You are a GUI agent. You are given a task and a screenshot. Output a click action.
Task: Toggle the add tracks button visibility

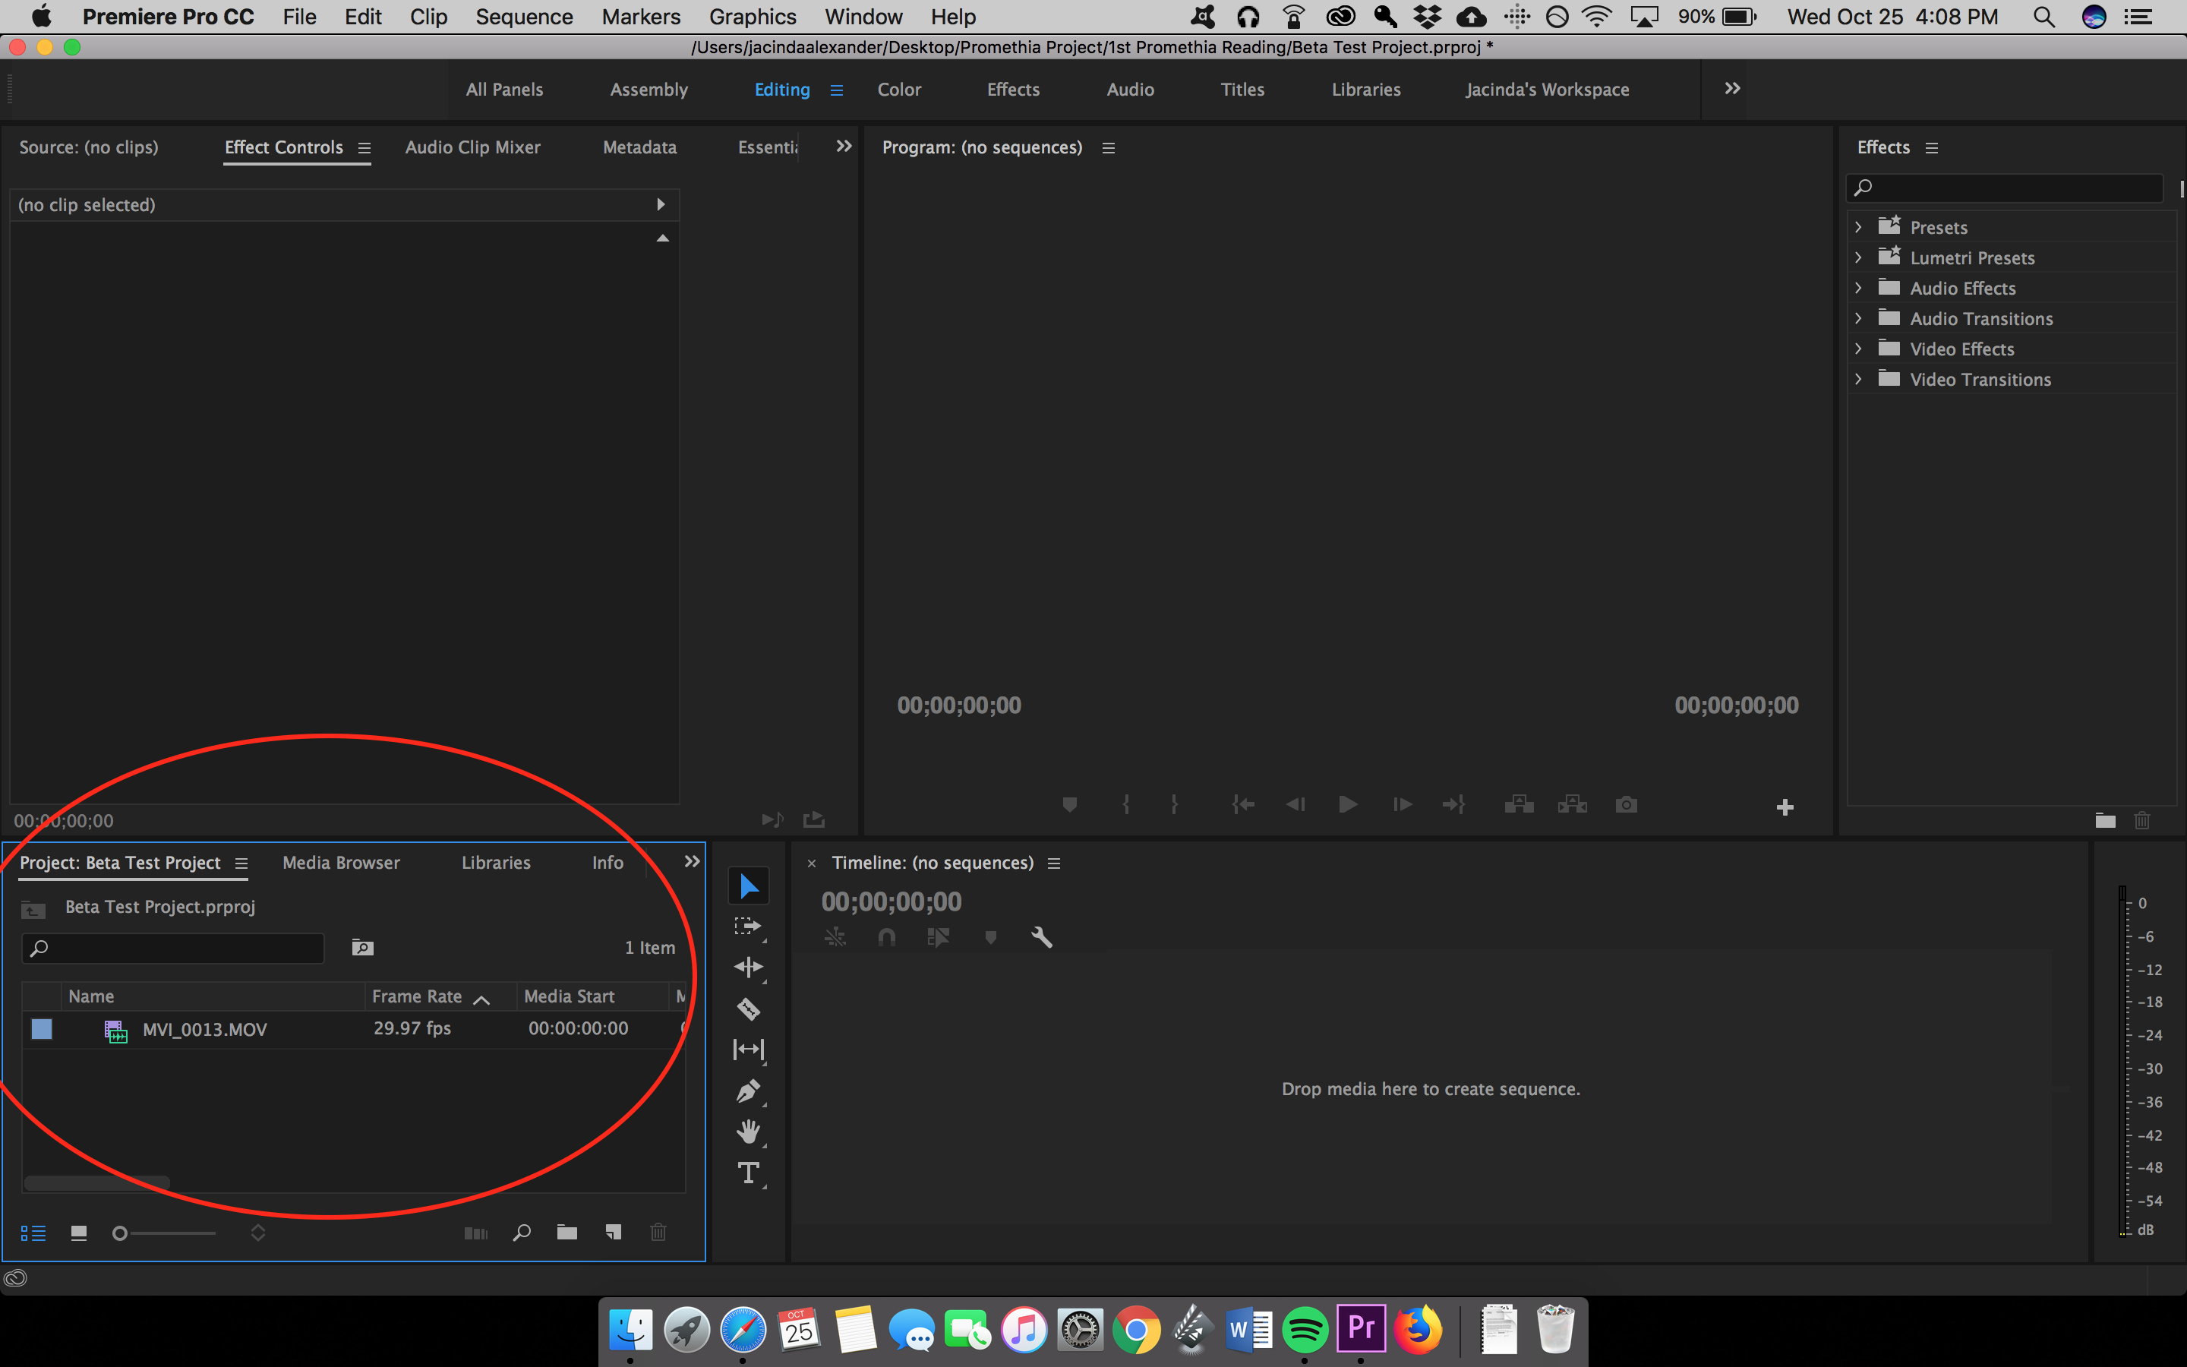pos(1784,807)
